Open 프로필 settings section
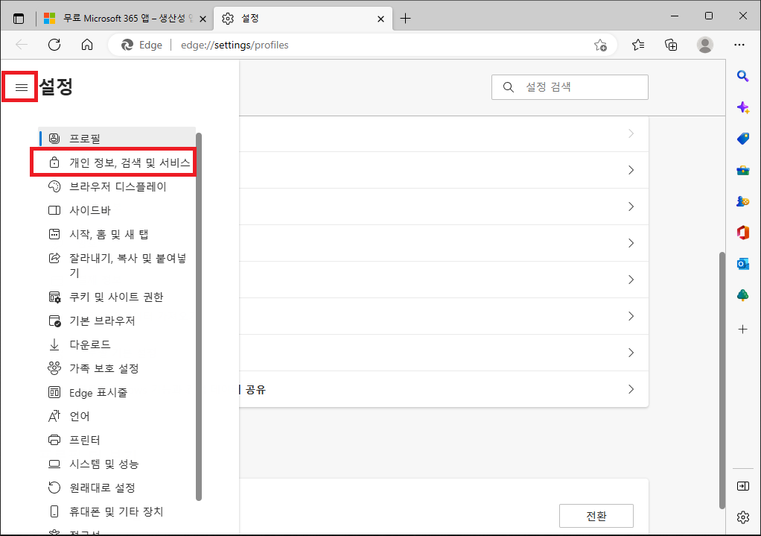The image size is (761, 536). [117, 139]
